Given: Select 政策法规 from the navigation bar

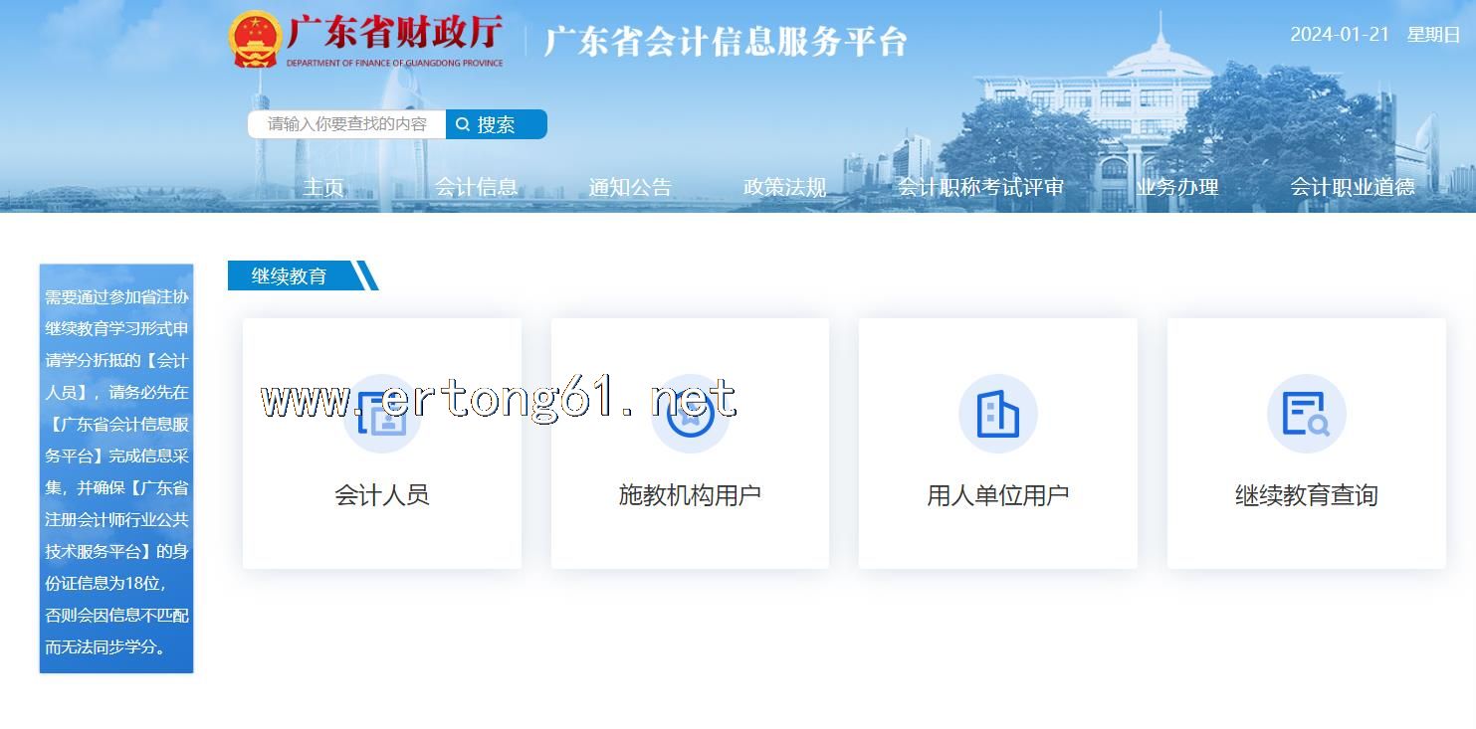Looking at the screenshot, I should coord(784,187).
